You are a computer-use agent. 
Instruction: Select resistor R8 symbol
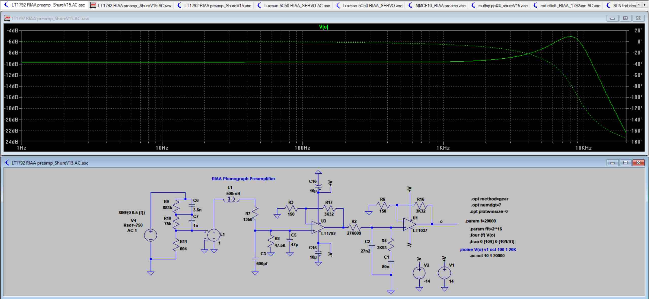pyautogui.click(x=271, y=242)
